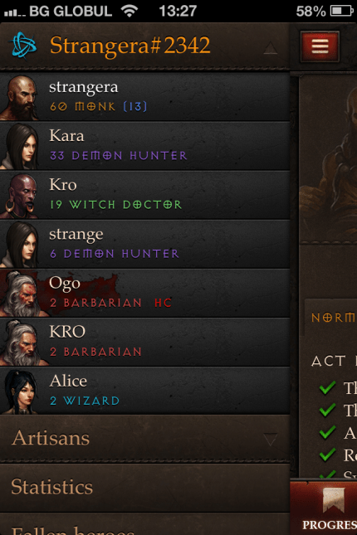Expand the Artisans section arrow

tap(271, 439)
